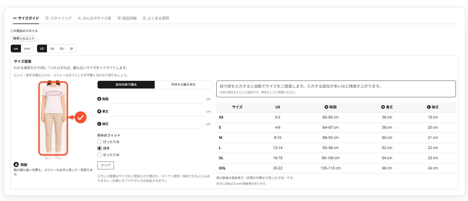Select the XS size row label
The image size is (468, 201).
pyautogui.click(x=221, y=117)
